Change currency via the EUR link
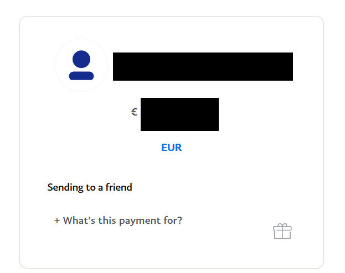 click(172, 148)
